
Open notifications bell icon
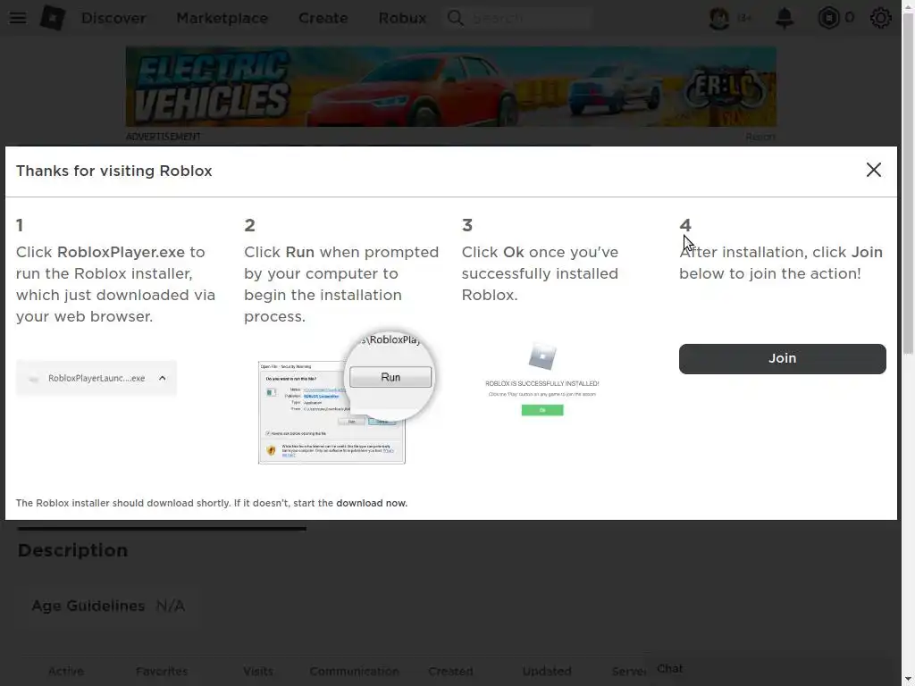[x=785, y=18]
